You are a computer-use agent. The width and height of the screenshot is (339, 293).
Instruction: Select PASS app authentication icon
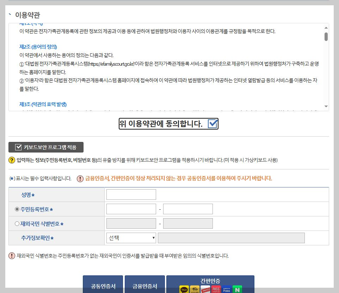(x=216, y=290)
